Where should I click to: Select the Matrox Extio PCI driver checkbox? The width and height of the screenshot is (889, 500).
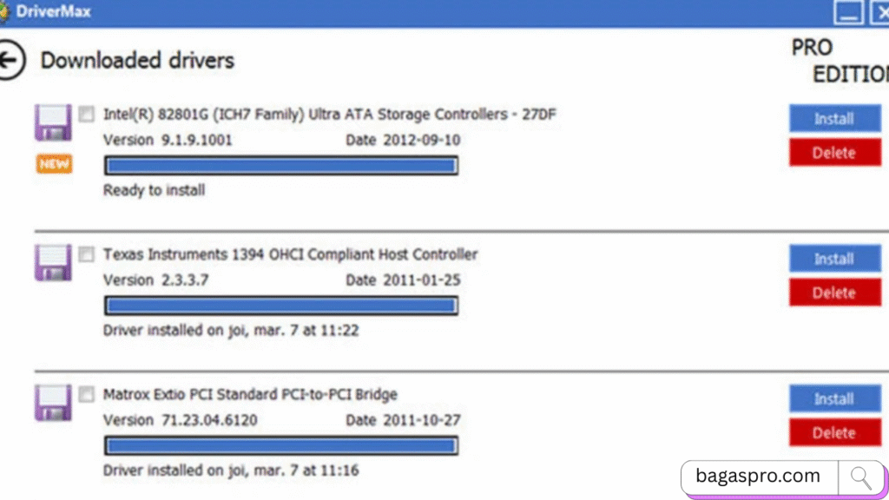[x=86, y=395]
